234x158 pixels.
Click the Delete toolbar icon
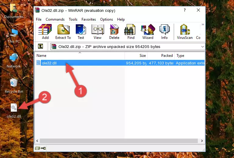click(x=114, y=32)
